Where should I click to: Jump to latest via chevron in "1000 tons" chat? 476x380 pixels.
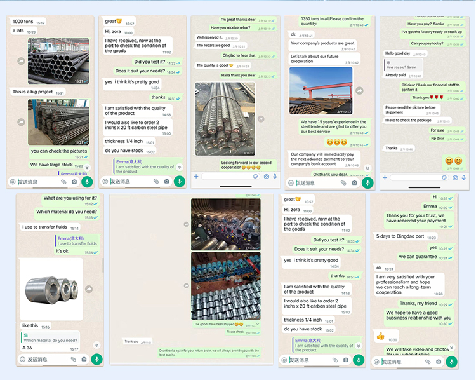(x=87, y=167)
